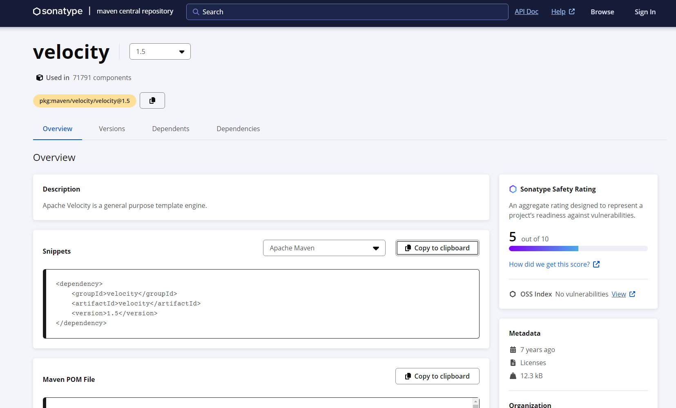Click the velocity groupId line in snippet
676x408 pixels.
(124, 294)
